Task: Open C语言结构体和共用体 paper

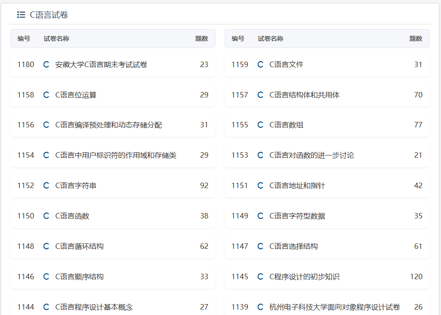Action: tap(304, 95)
